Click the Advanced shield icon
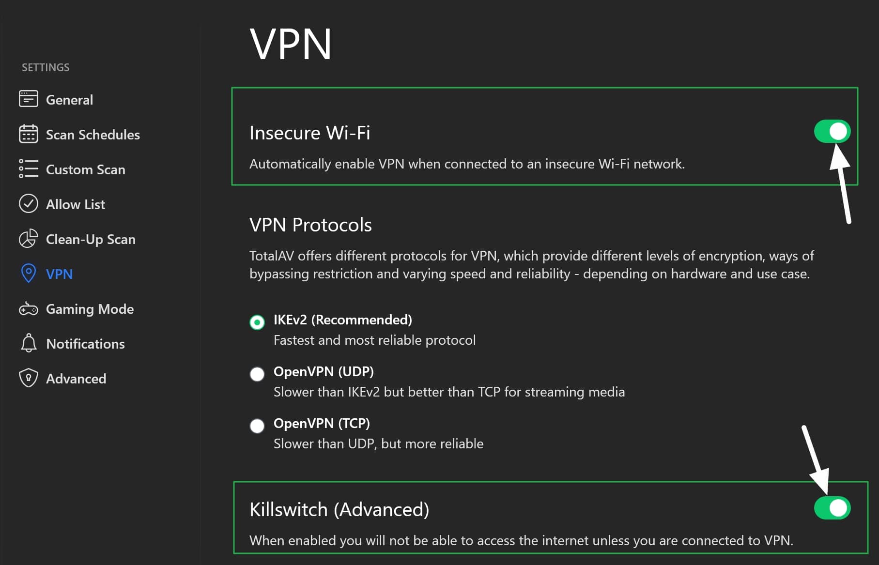The image size is (879, 565). pos(28,378)
